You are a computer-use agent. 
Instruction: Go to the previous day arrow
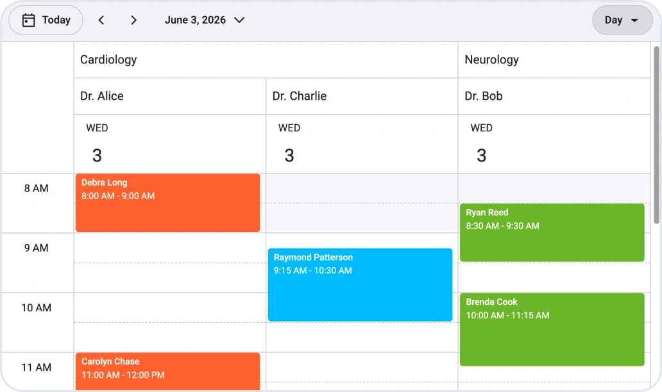[x=101, y=20]
